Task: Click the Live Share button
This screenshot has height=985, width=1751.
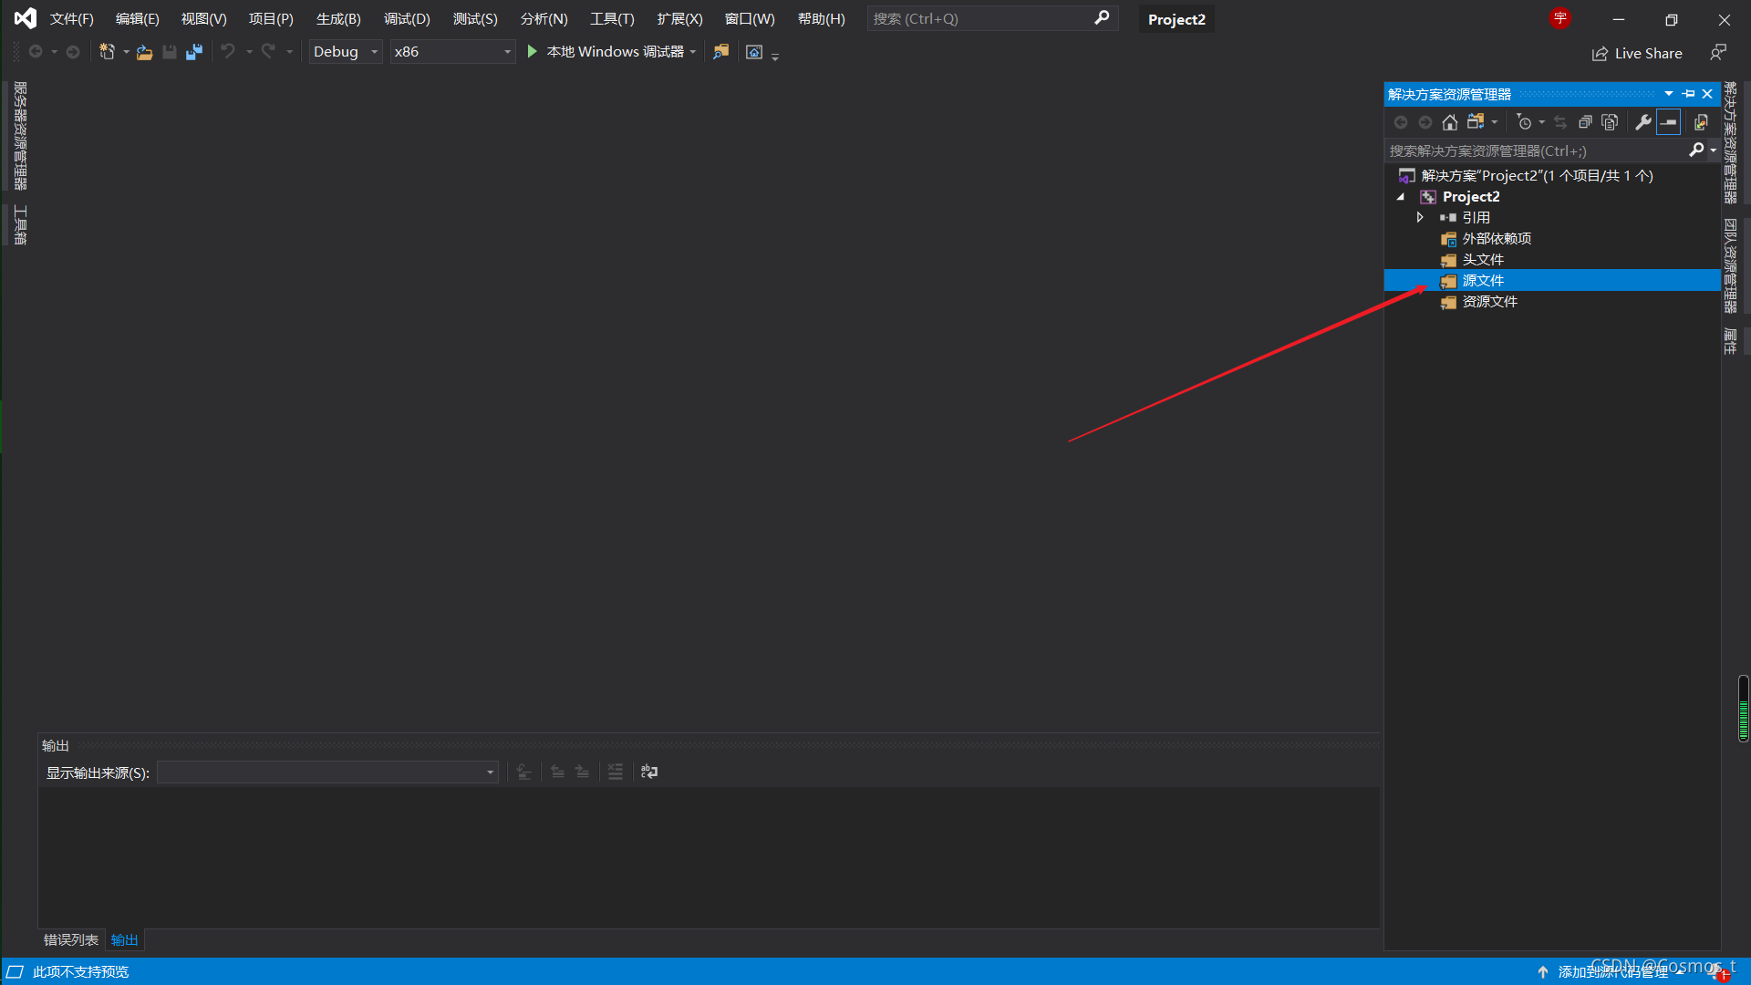Action: click(x=1637, y=54)
